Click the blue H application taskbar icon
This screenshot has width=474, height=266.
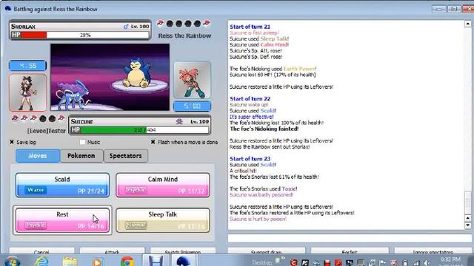tap(156, 261)
